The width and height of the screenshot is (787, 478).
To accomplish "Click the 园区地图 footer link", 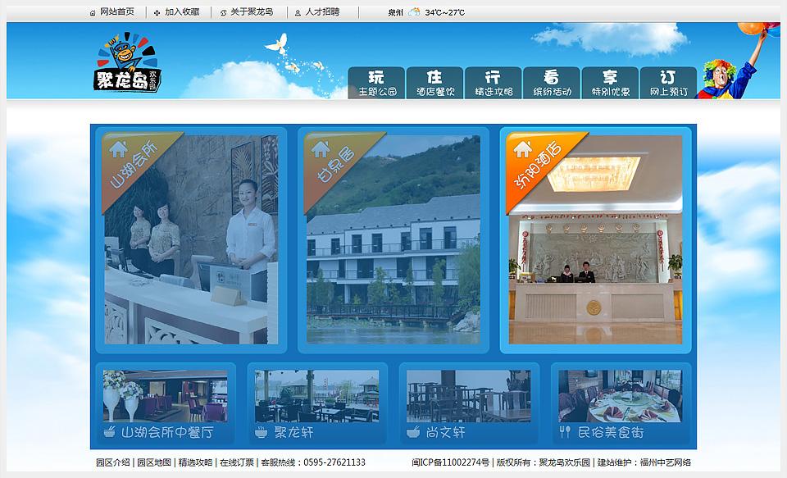I will [x=154, y=462].
